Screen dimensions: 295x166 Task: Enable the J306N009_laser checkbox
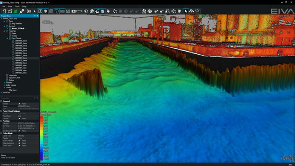(x=13, y=43)
